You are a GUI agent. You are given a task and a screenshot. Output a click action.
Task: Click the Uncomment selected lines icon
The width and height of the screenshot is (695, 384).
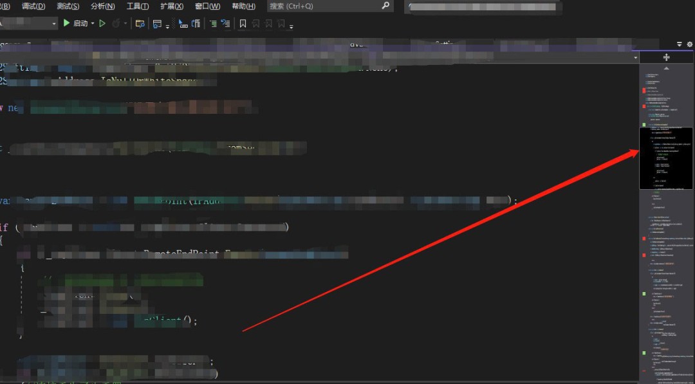(x=225, y=24)
